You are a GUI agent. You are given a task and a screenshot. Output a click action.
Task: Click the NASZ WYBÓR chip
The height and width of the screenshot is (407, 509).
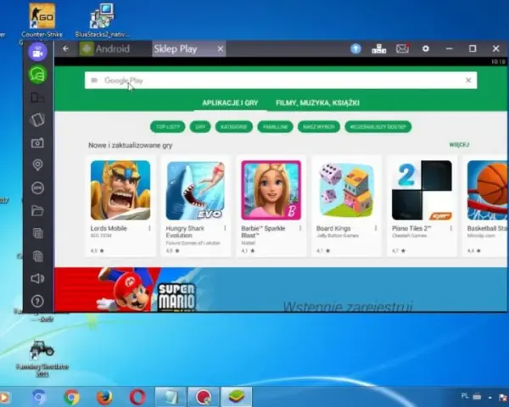tap(319, 127)
